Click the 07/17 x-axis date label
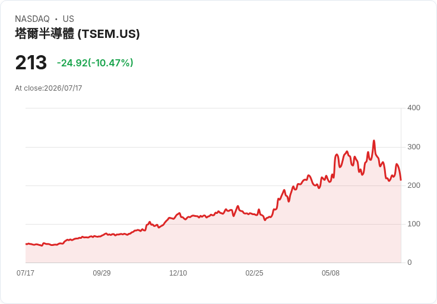The image size is (437, 304). pos(26,273)
